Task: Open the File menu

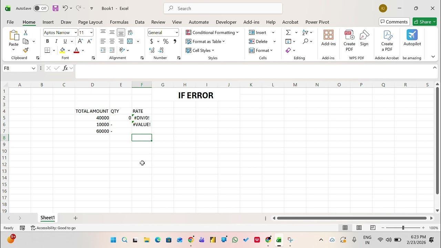Action: point(10,22)
